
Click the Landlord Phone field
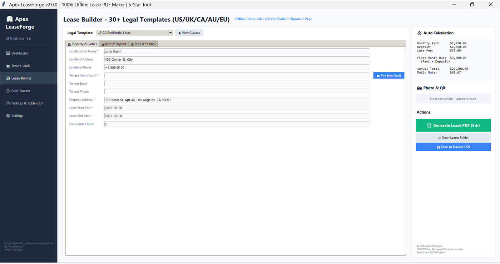pyautogui.click(x=237, y=68)
